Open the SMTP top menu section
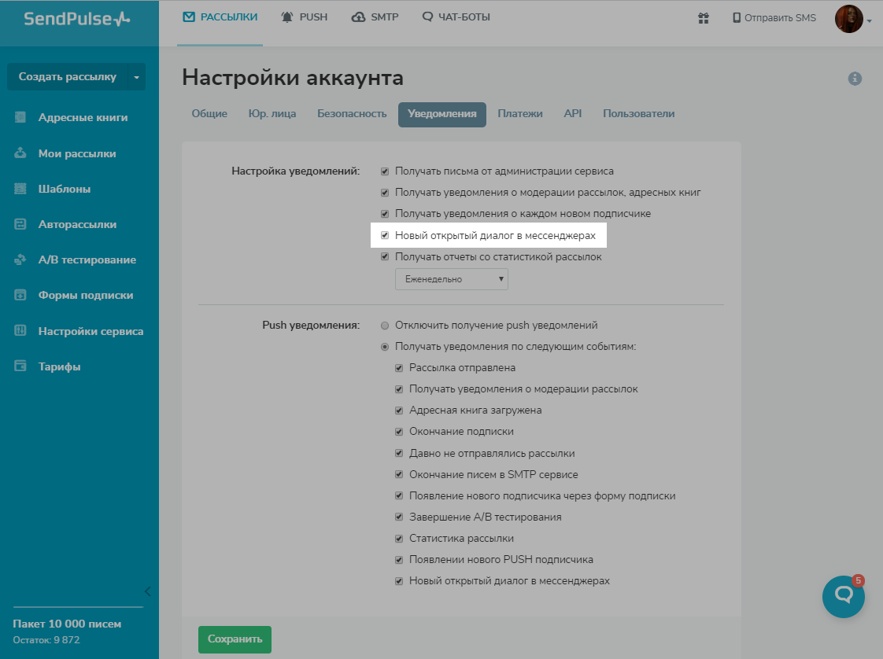Viewport: 883px width, 659px height. [x=375, y=17]
